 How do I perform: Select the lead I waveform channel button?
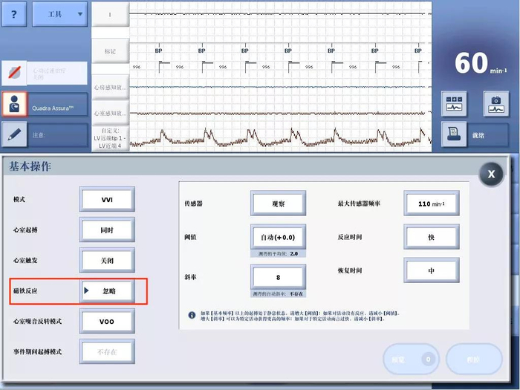[x=110, y=15]
